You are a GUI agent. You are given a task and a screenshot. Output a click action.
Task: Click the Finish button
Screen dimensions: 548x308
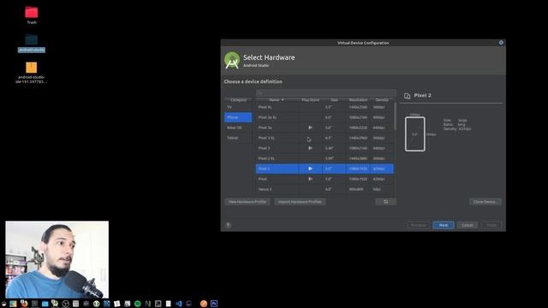pos(491,225)
